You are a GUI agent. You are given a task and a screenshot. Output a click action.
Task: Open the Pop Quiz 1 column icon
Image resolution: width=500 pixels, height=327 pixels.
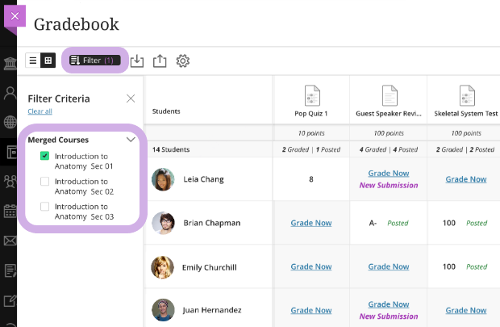coord(310,95)
